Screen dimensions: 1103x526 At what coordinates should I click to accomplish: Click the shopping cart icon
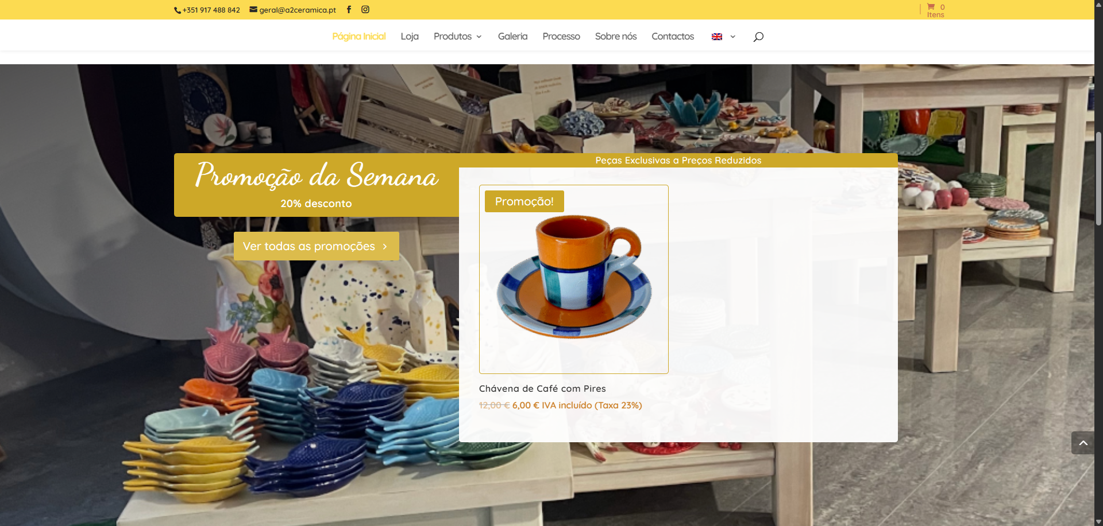(x=931, y=7)
